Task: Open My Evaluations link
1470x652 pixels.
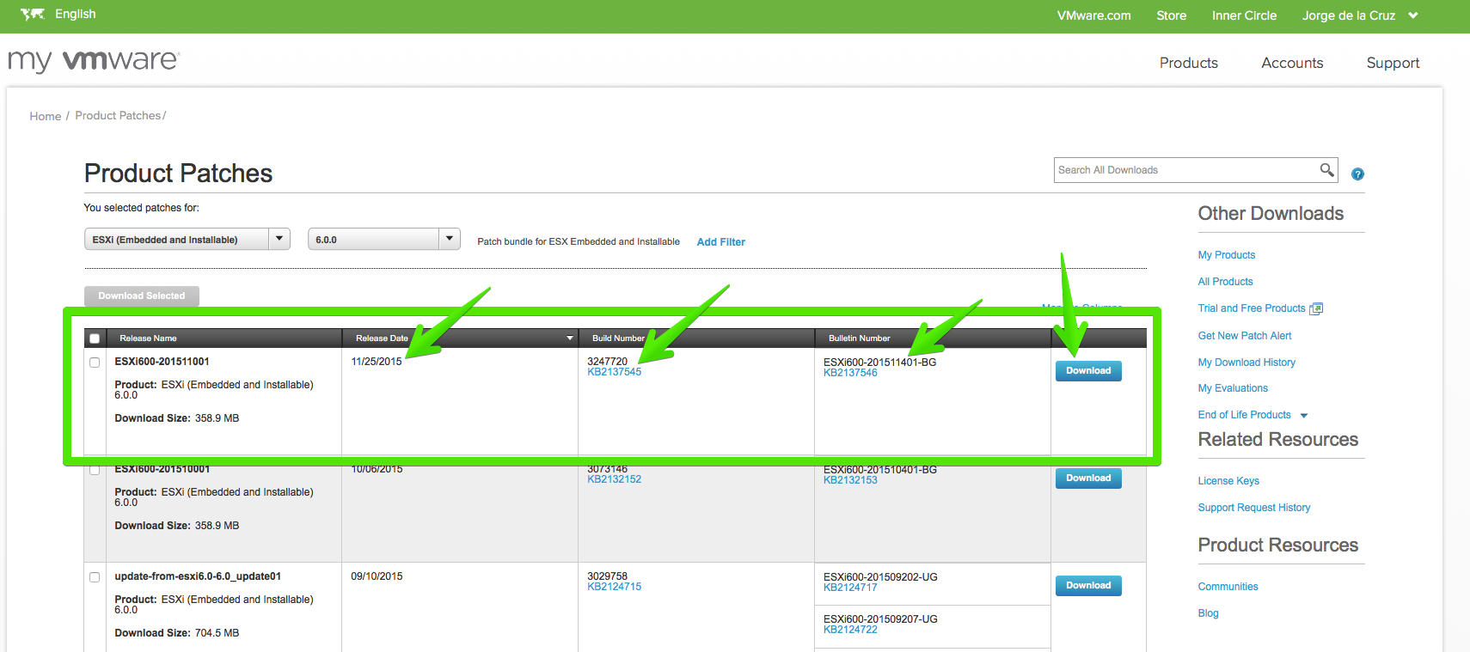Action: pos(1233,388)
